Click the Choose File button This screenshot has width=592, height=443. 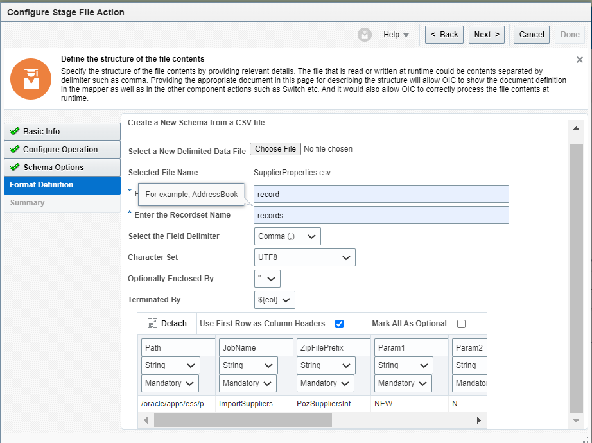pos(275,148)
